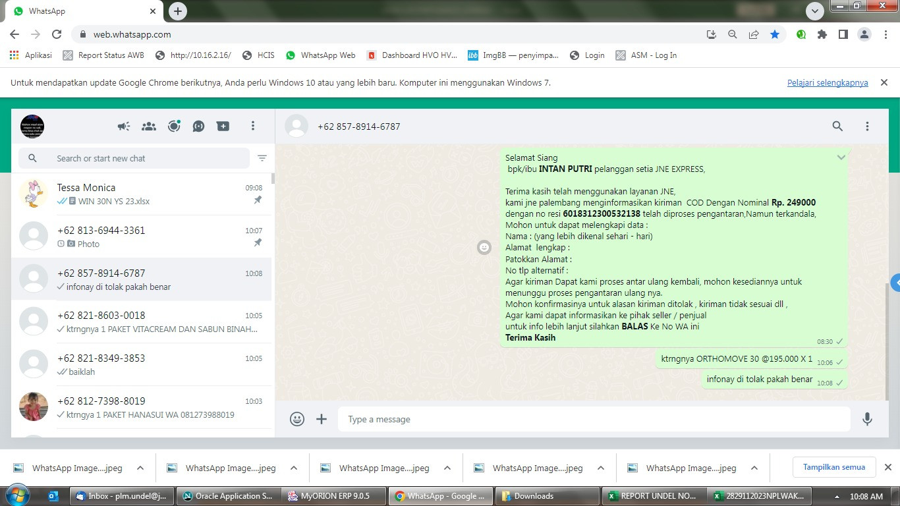Close the downloads shelf

pyautogui.click(x=887, y=467)
